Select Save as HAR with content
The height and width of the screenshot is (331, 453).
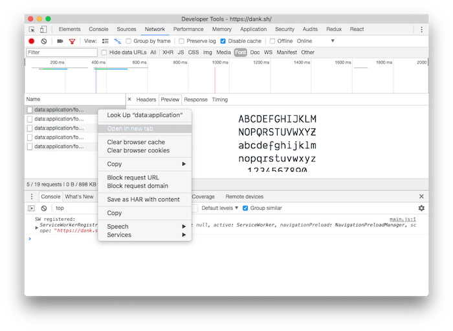[x=143, y=200]
